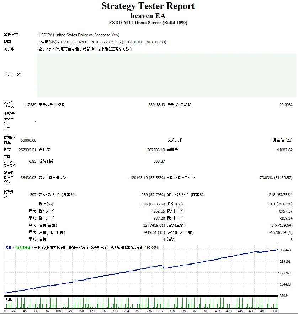This screenshot has height=314, width=298.
Task: Click the empty parameter box area
Action: pos(167,75)
